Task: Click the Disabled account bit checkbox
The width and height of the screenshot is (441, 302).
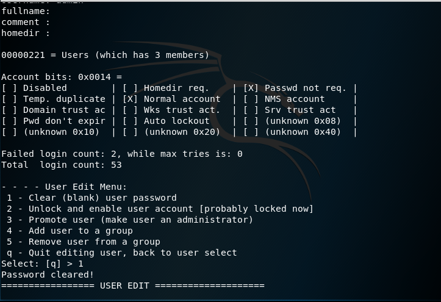Action: (10, 88)
